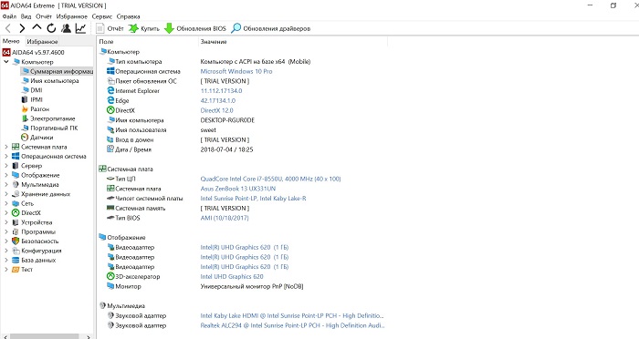
Task: Switch to the Меню tab in the sidebar
Action: (11, 41)
